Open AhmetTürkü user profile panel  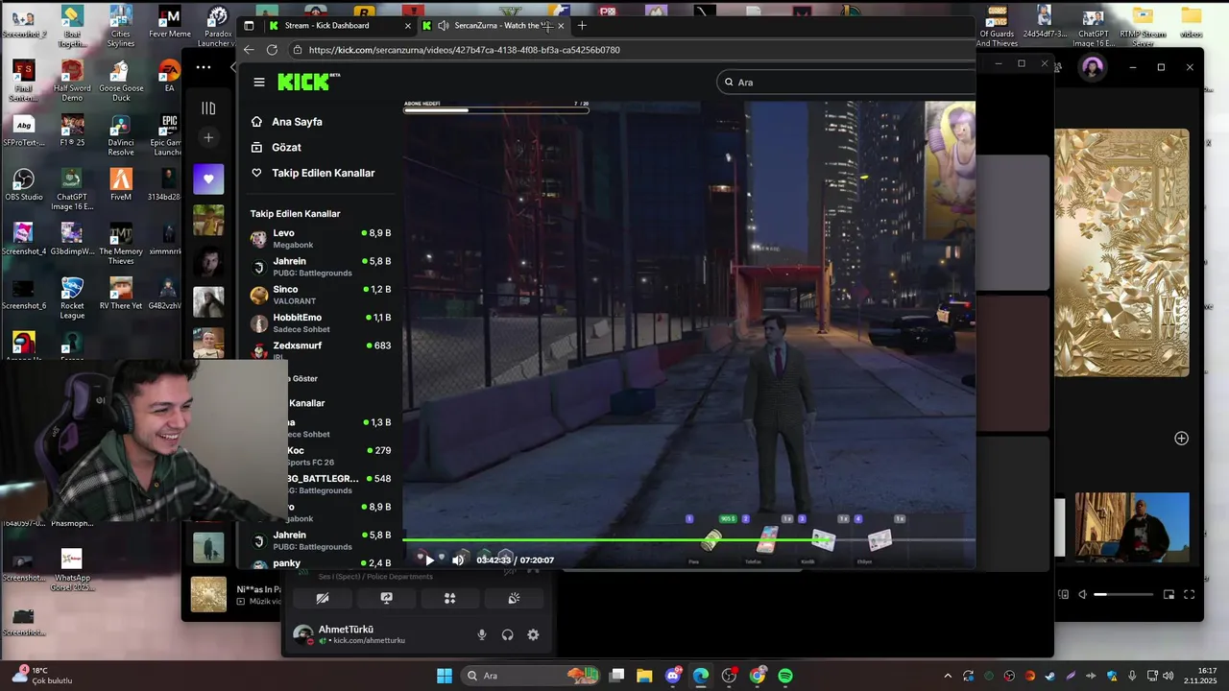(361, 634)
